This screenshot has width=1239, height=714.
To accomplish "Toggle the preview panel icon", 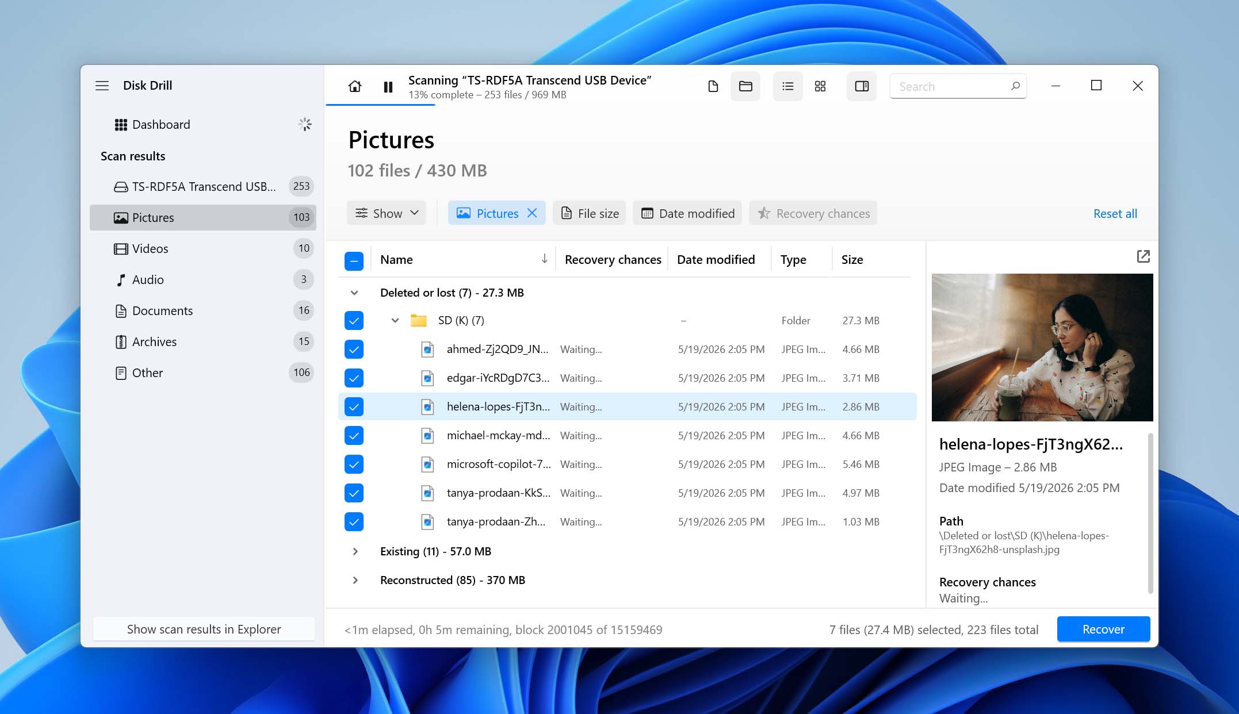I will 862,86.
